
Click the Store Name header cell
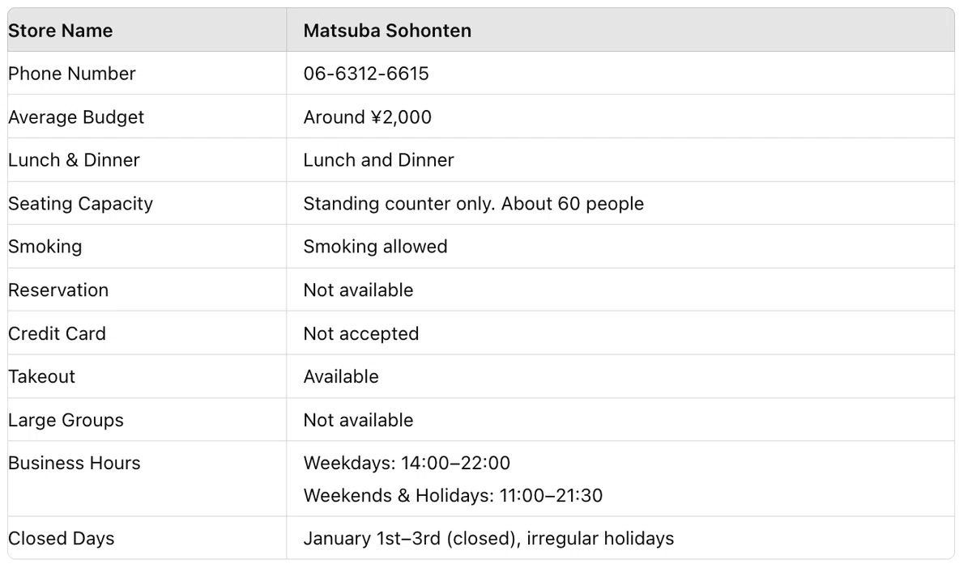(x=147, y=31)
